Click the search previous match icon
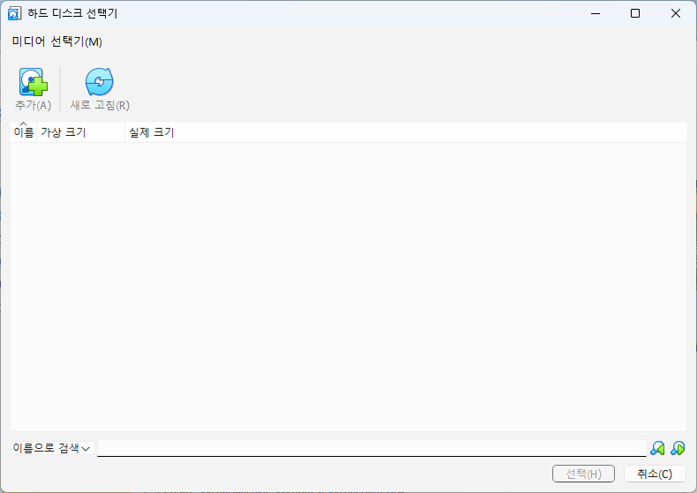The width and height of the screenshot is (697, 493). pyautogui.click(x=657, y=449)
